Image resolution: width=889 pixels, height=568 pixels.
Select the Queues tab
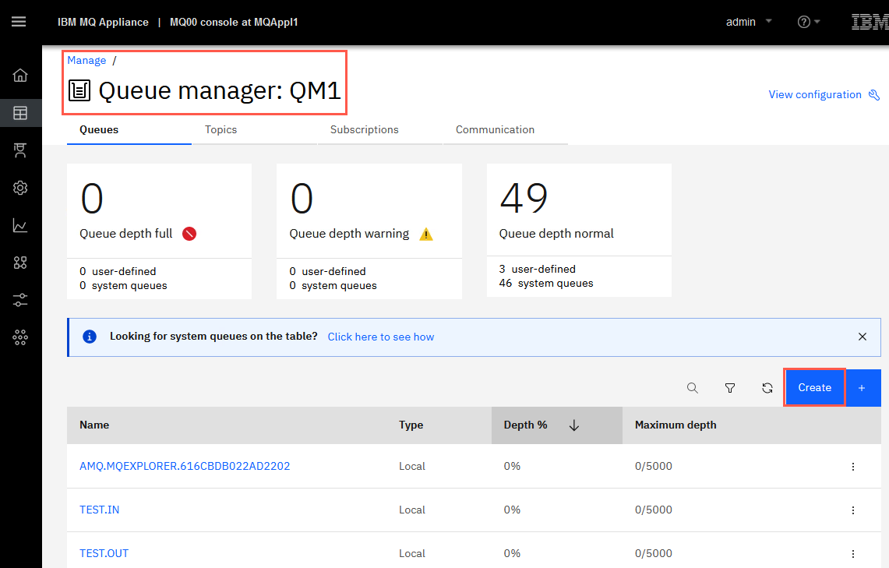pyautogui.click(x=129, y=130)
